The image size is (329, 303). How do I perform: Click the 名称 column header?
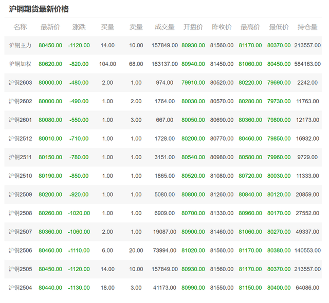click(x=20, y=27)
